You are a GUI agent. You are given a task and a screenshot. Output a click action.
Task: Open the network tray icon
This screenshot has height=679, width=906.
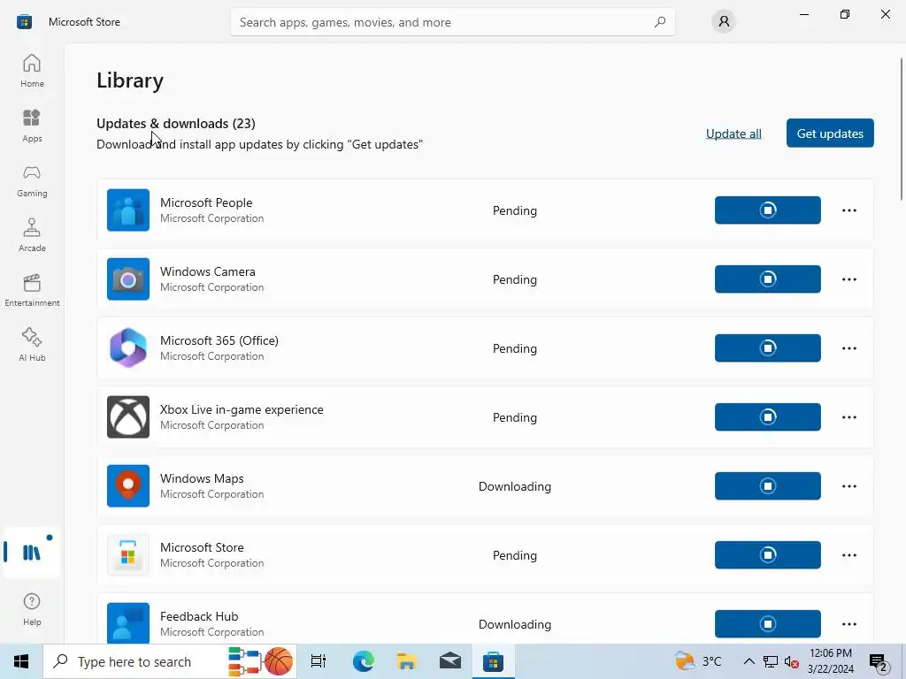(771, 661)
